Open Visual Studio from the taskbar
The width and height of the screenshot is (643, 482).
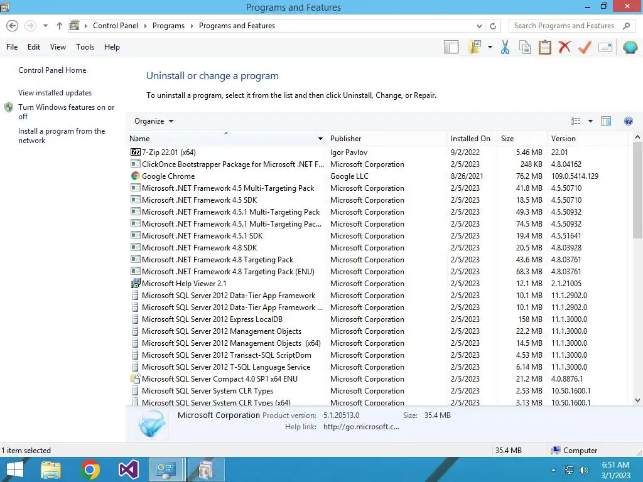128,469
